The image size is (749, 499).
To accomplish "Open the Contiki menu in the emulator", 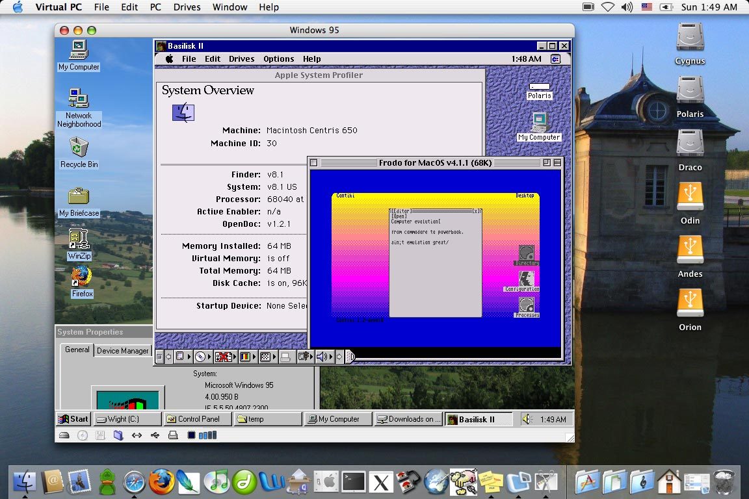I will tap(345, 196).
